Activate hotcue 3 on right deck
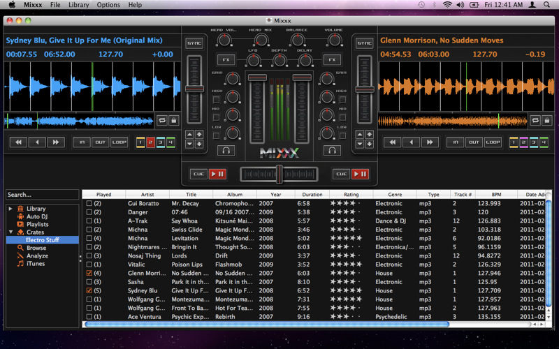The height and width of the screenshot is (349, 559). pos(534,142)
